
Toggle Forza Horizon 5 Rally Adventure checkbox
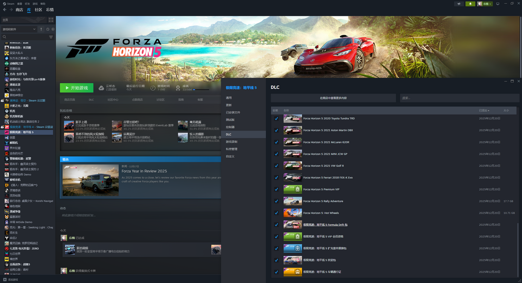coord(276,201)
